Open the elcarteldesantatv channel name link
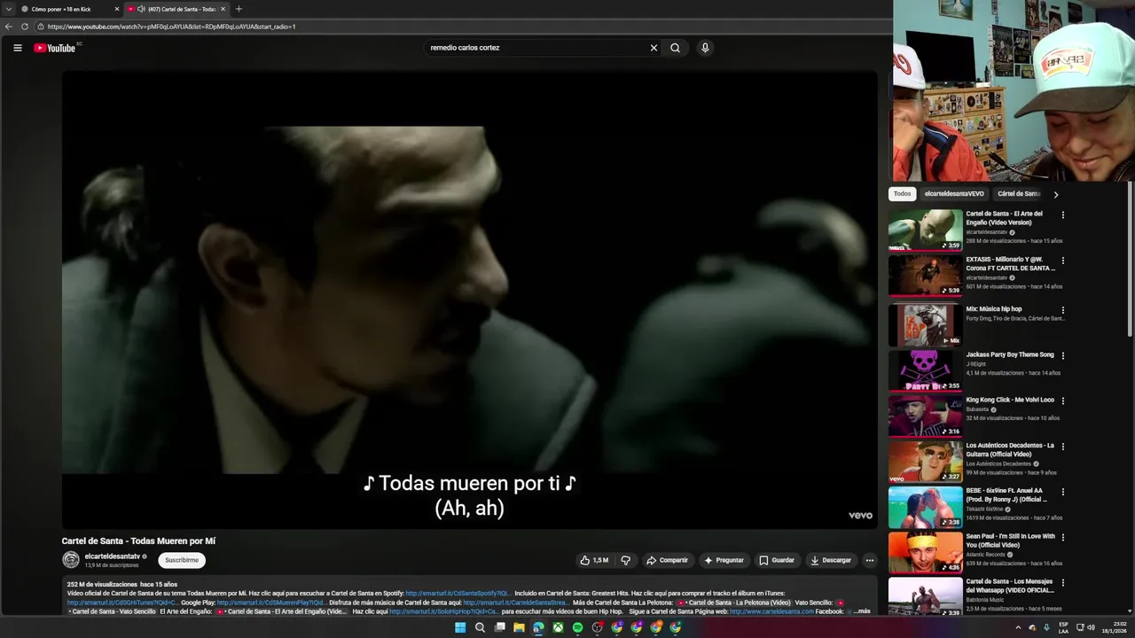Image resolution: width=1135 pixels, height=638 pixels. click(x=112, y=556)
